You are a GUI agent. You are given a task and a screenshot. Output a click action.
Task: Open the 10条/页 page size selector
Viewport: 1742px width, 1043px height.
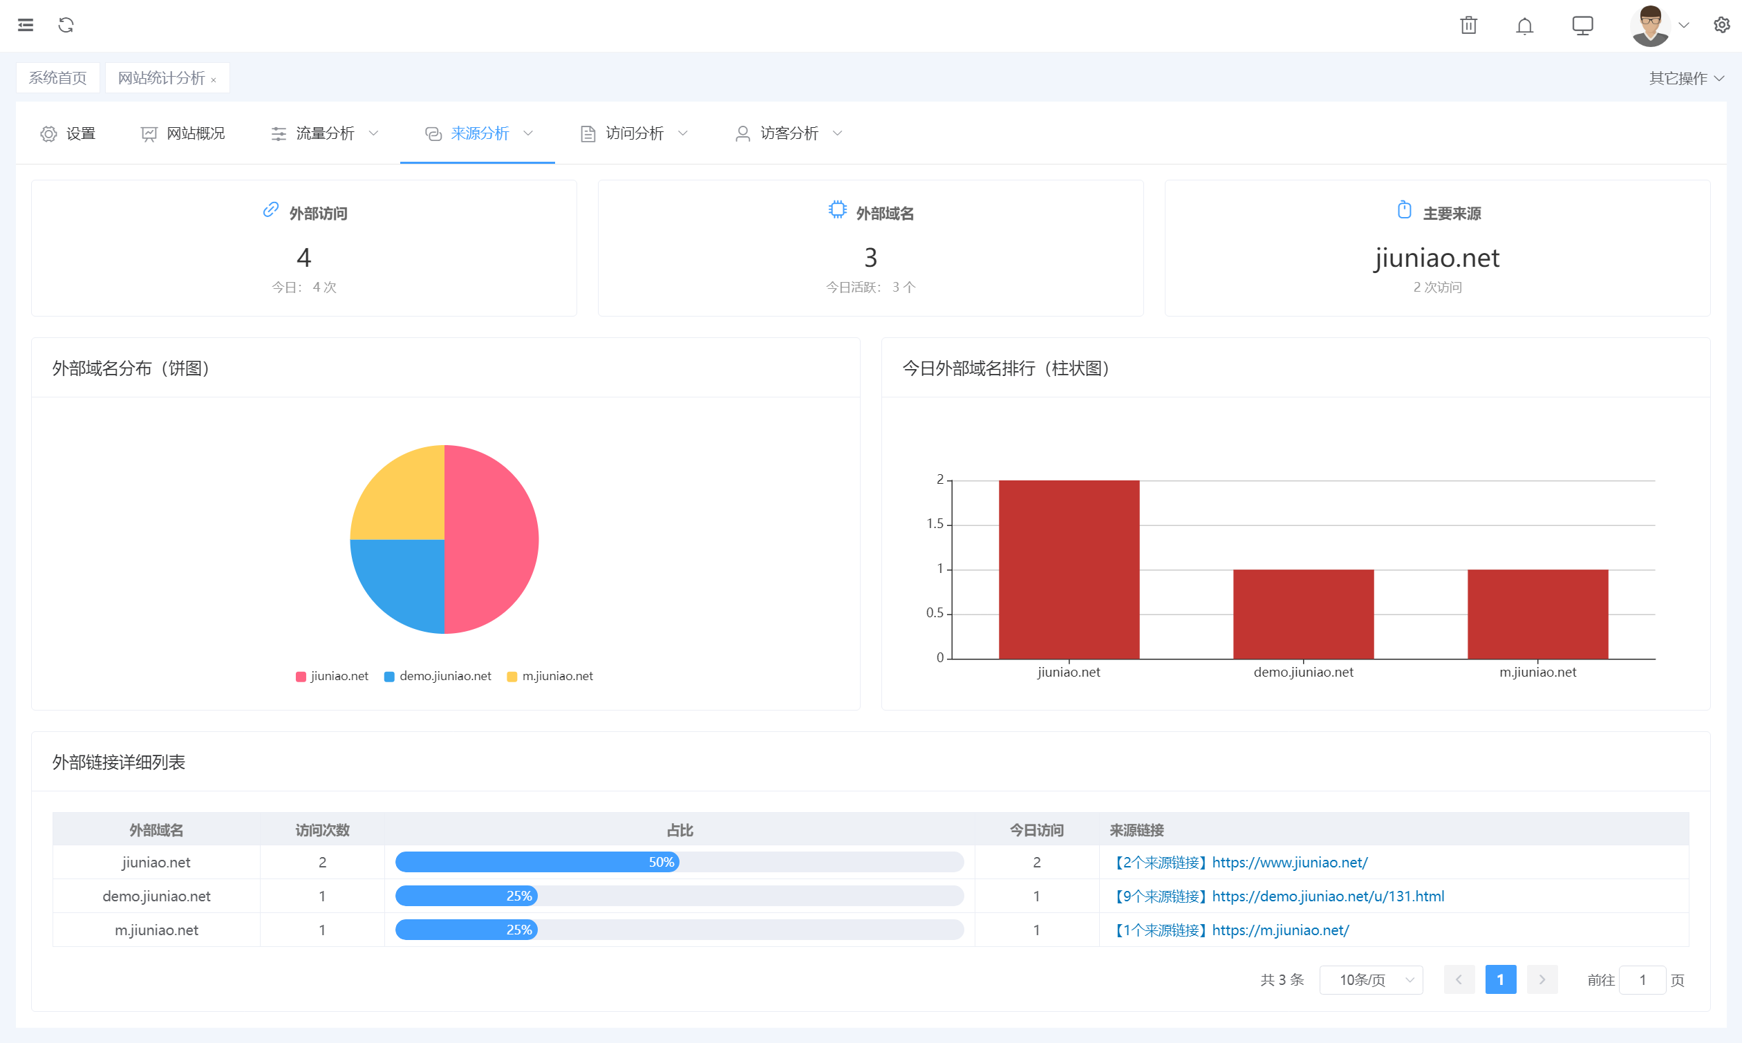1370,979
